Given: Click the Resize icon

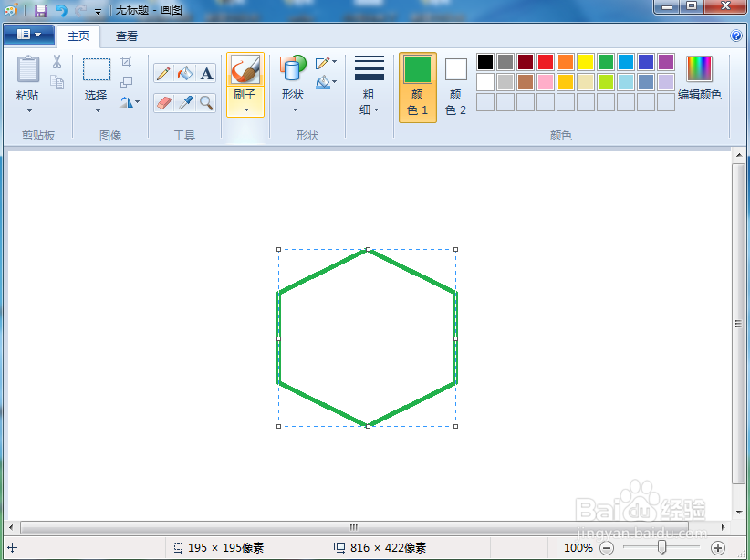Looking at the screenshot, I should pyautogui.click(x=126, y=82).
